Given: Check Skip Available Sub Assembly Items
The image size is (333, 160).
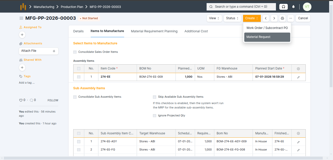Looking at the screenshot, I should (155, 97).
